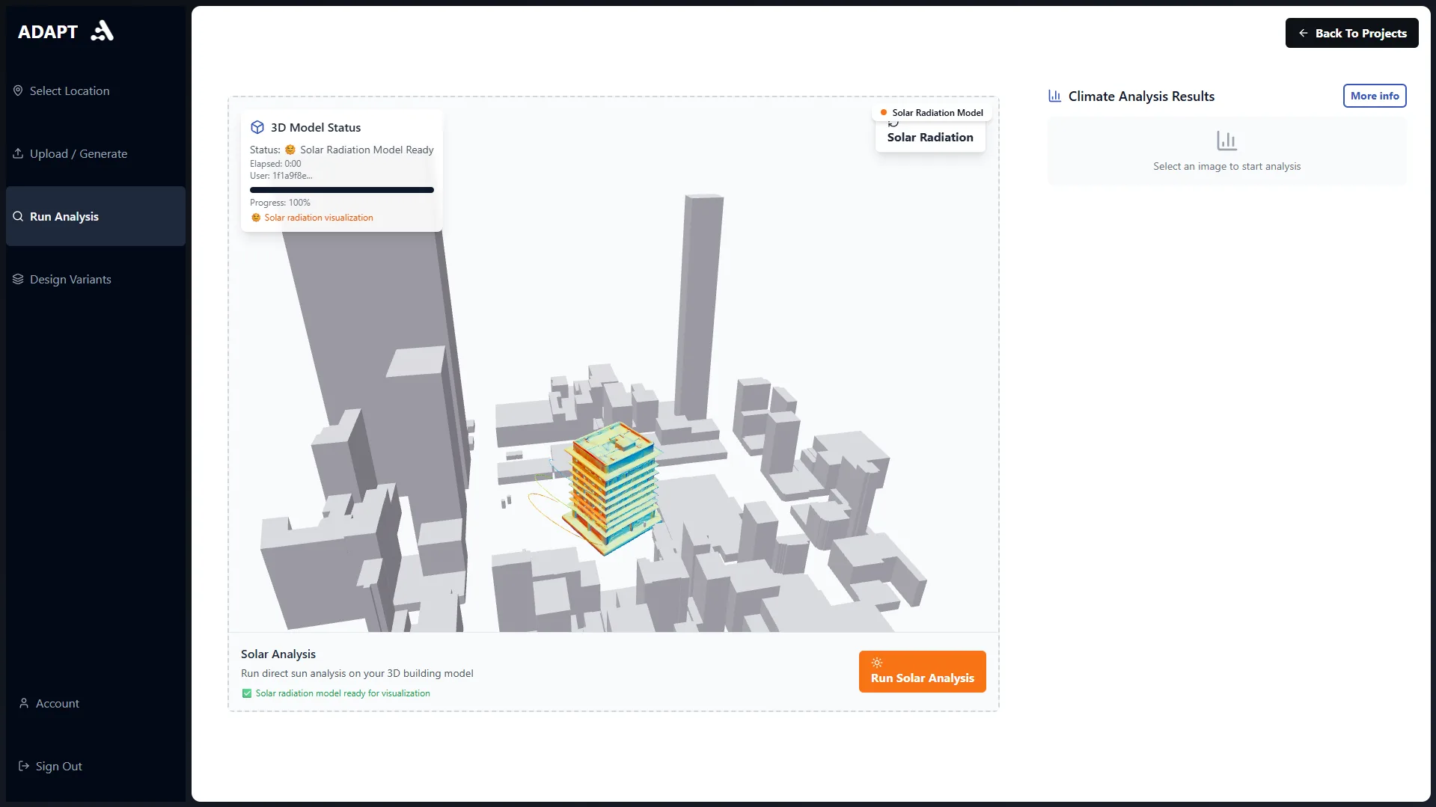Click the status emoji before Solar Radiation Model Ready
Image resolution: width=1436 pixels, height=807 pixels.
point(290,150)
